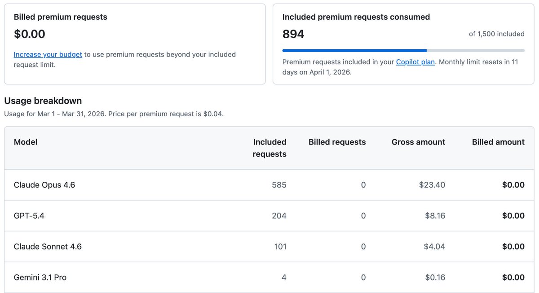539x293 pixels.
Task: Click the "Included requests" column header
Action: [269, 148]
